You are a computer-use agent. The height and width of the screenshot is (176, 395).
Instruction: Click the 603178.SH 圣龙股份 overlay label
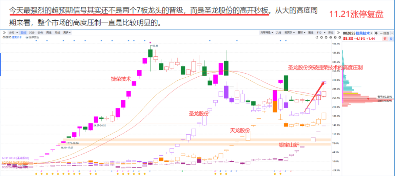[15, 158]
